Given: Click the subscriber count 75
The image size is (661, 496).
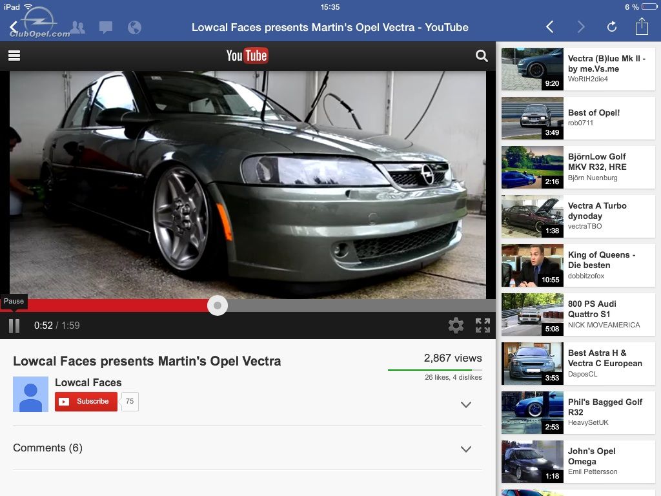Looking at the screenshot, I should click(x=130, y=401).
